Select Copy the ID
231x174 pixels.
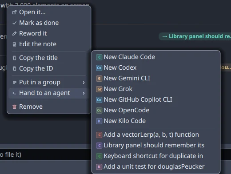tap(49, 68)
